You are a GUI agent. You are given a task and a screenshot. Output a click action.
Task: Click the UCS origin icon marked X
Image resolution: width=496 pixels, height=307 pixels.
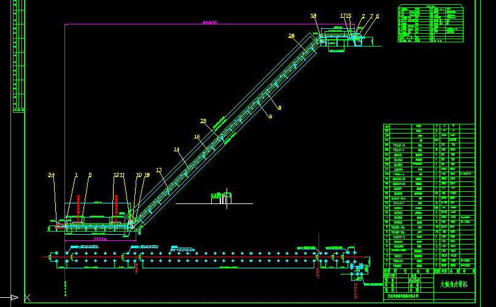click(x=27, y=298)
